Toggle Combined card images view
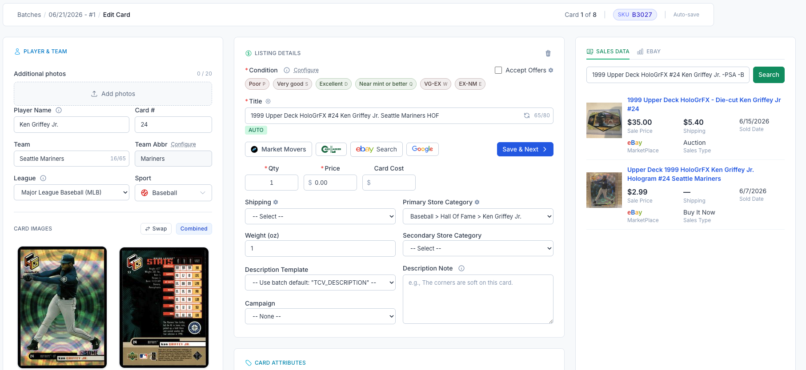Image resolution: width=806 pixels, height=370 pixels. click(194, 229)
